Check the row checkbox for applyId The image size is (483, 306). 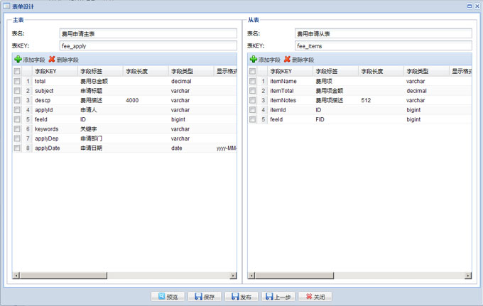(17, 109)
